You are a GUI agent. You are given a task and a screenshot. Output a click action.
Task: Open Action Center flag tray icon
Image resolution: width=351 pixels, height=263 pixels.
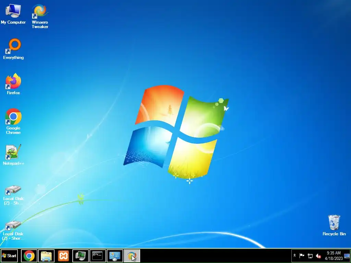click(x=302, y=255)
